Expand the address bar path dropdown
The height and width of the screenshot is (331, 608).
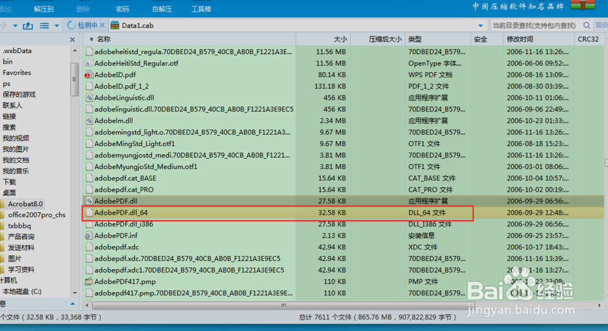[480, 26]
